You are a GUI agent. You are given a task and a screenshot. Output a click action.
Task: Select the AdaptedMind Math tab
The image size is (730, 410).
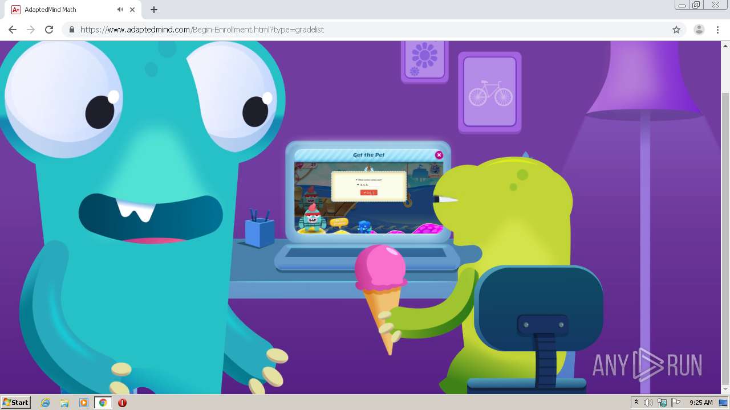(73, 10)
